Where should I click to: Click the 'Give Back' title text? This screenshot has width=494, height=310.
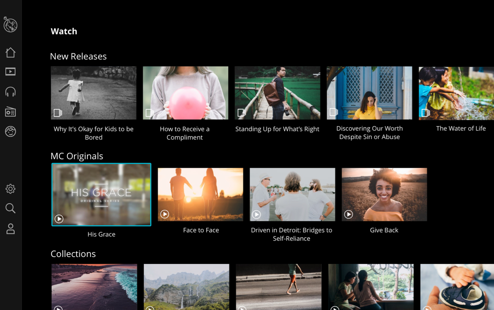384,230
